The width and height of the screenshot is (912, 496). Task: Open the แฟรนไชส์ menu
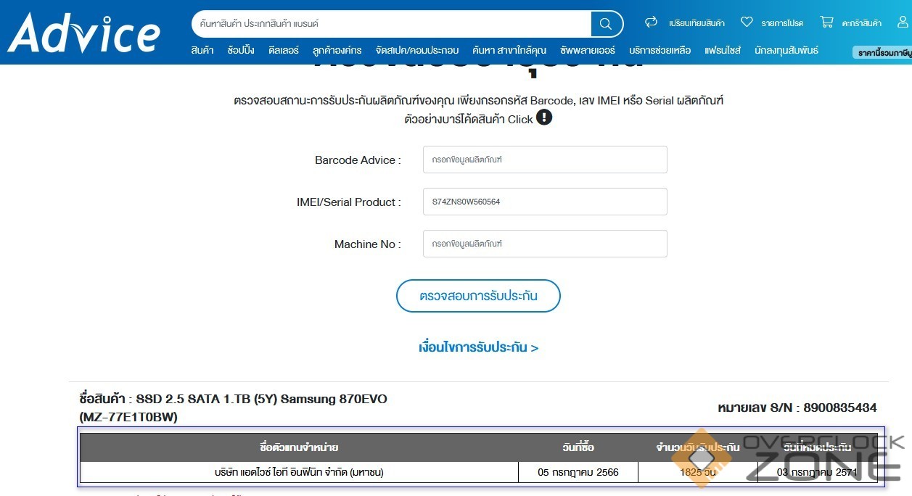723,51
